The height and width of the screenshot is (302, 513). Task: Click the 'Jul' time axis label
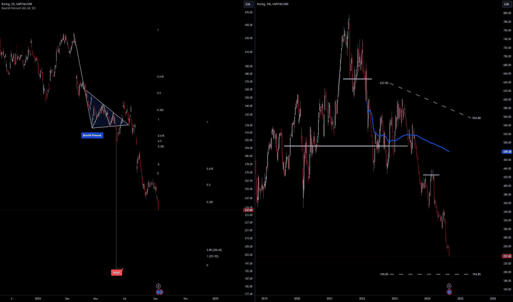tap(124, 298)
